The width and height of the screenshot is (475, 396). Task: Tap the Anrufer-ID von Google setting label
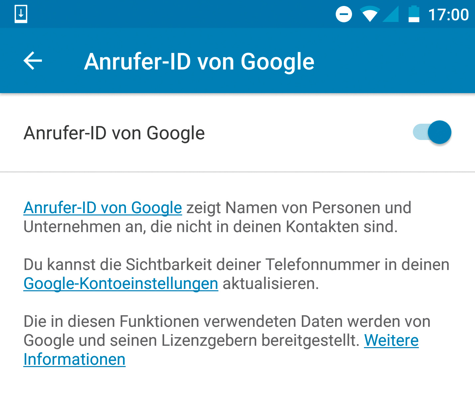(114, 133)
